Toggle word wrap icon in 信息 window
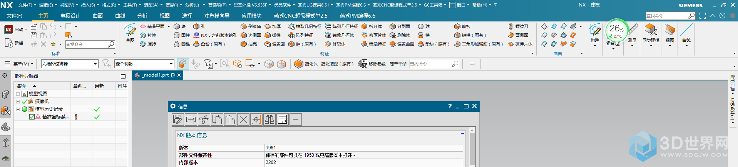The image size is (738, 167). [x=282, y=120]
